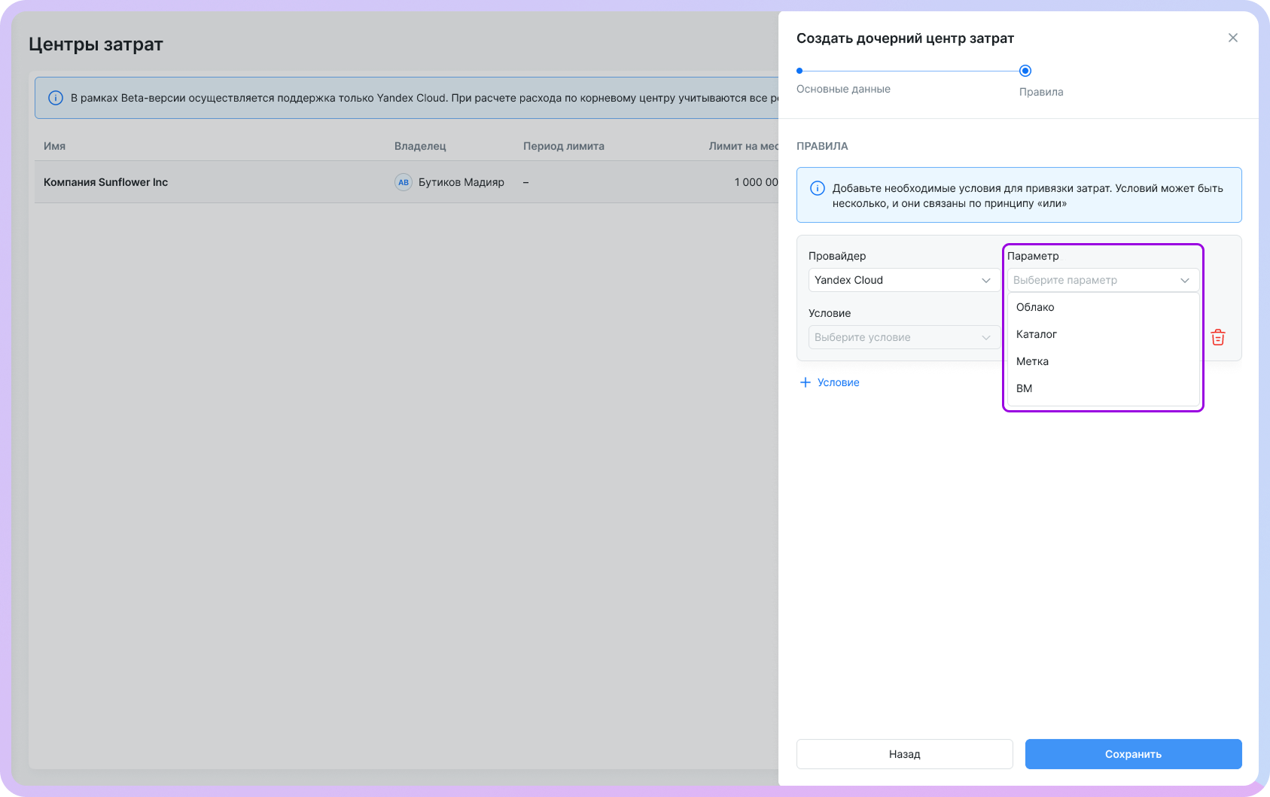Choose 'Каталог' from parameter list

[x=1037, y=334]
